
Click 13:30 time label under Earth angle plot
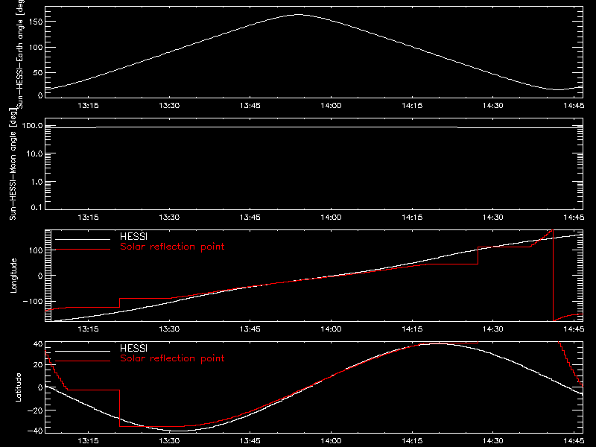click(169, 106)
